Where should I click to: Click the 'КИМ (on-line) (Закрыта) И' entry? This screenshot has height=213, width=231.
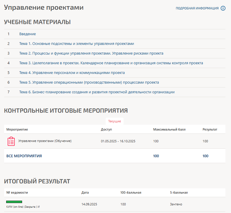23,207
